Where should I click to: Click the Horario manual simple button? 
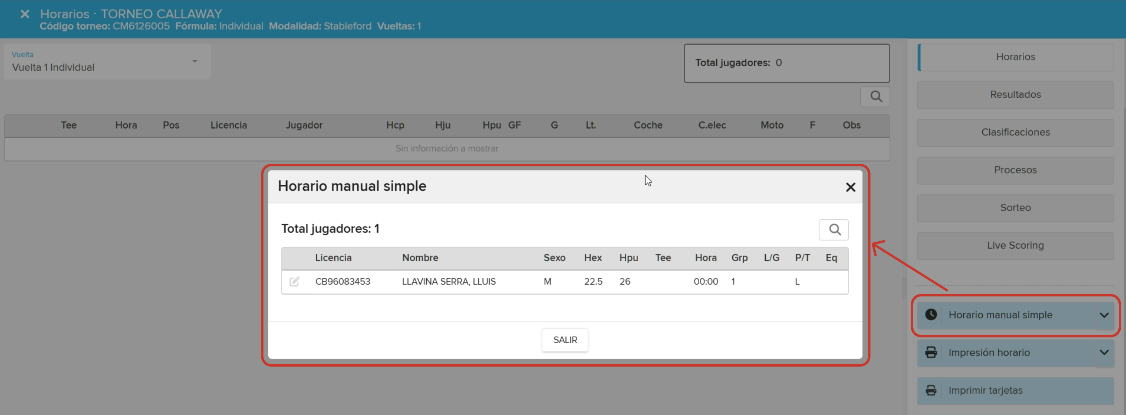point(1006,315)
